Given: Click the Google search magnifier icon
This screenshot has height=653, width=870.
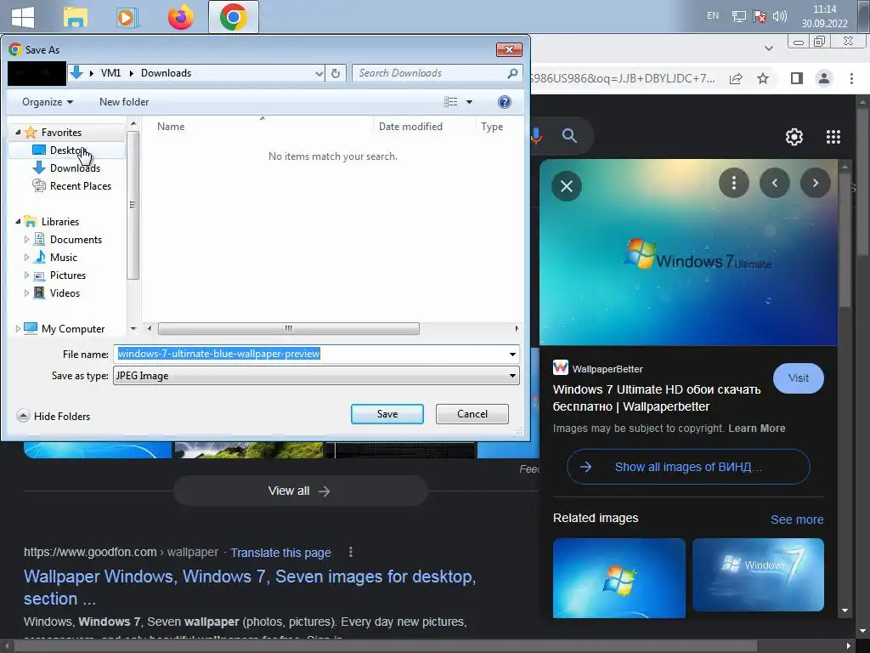Looking at the screenshot, I should click(569, 135).
